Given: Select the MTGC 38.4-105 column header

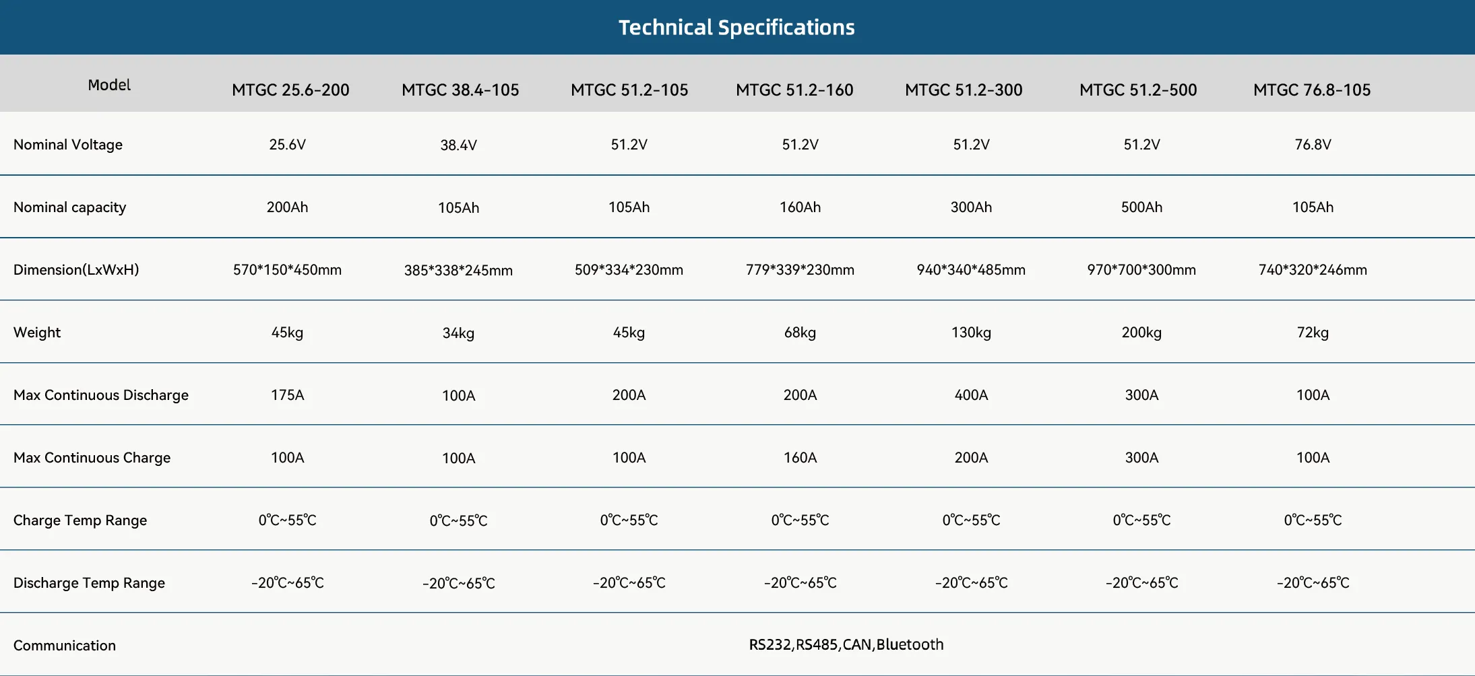Looking at the screenshot, I should (x=460, y=90).
